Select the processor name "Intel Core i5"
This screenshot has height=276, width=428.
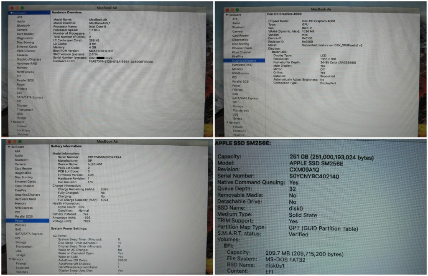pos(98,27)
